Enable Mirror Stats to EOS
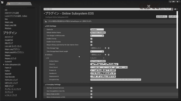181x101 pixels. [91, 94]
